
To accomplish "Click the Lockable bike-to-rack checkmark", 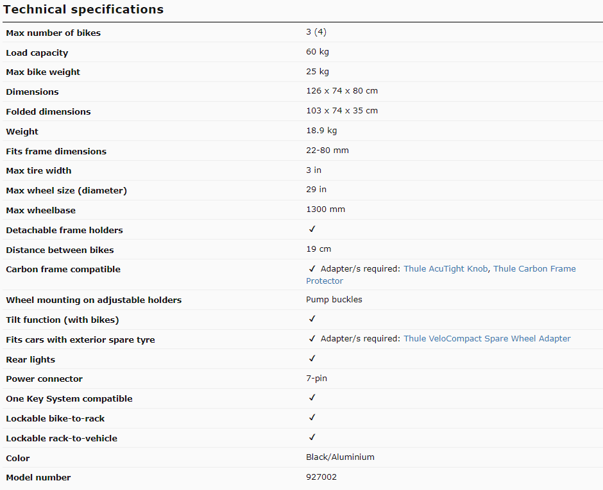I will (x=312, y=418).
